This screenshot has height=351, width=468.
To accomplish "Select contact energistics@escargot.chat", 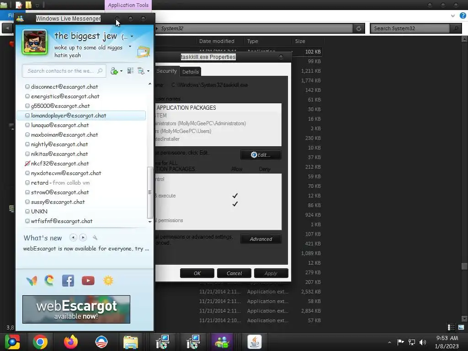I will click(x=65, y=96).
